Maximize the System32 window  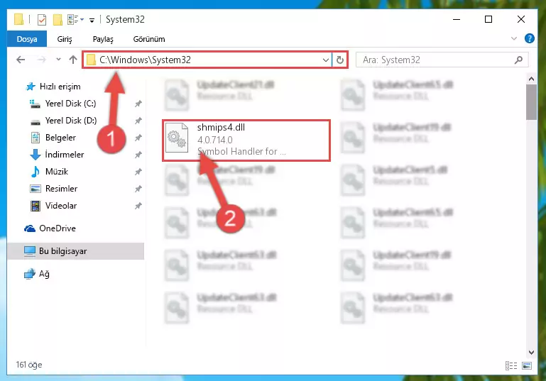(x=488, y=19)
